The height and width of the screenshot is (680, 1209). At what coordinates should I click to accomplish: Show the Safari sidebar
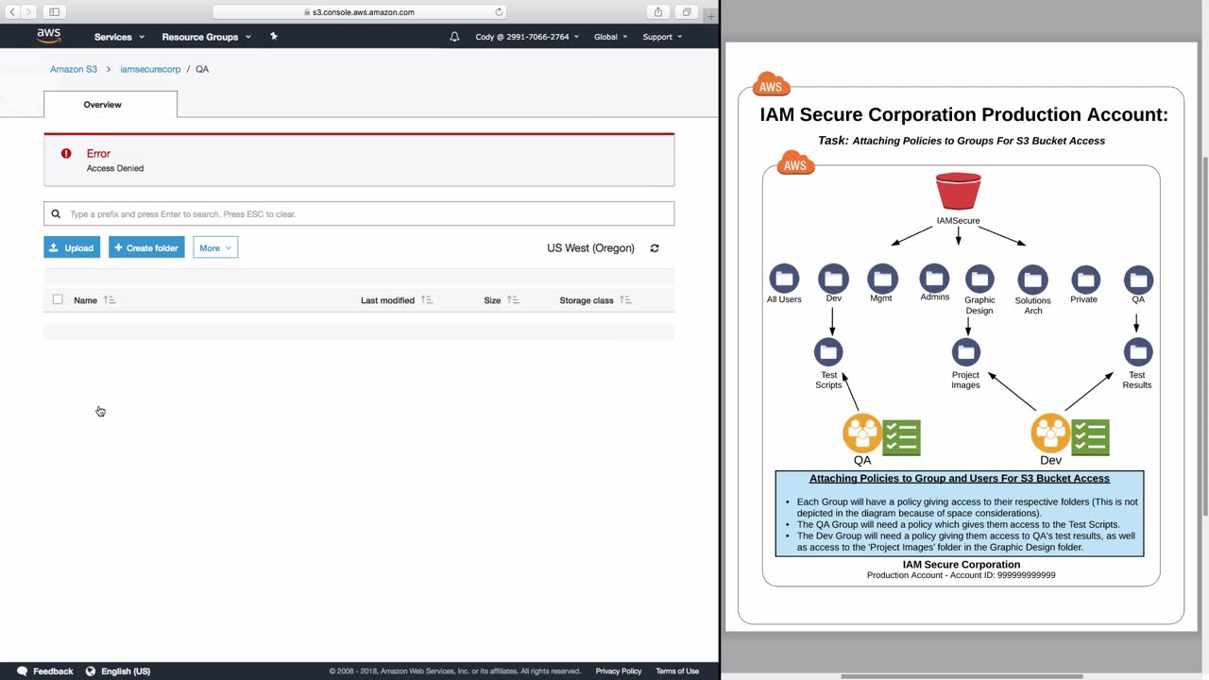tap(55, 11)
